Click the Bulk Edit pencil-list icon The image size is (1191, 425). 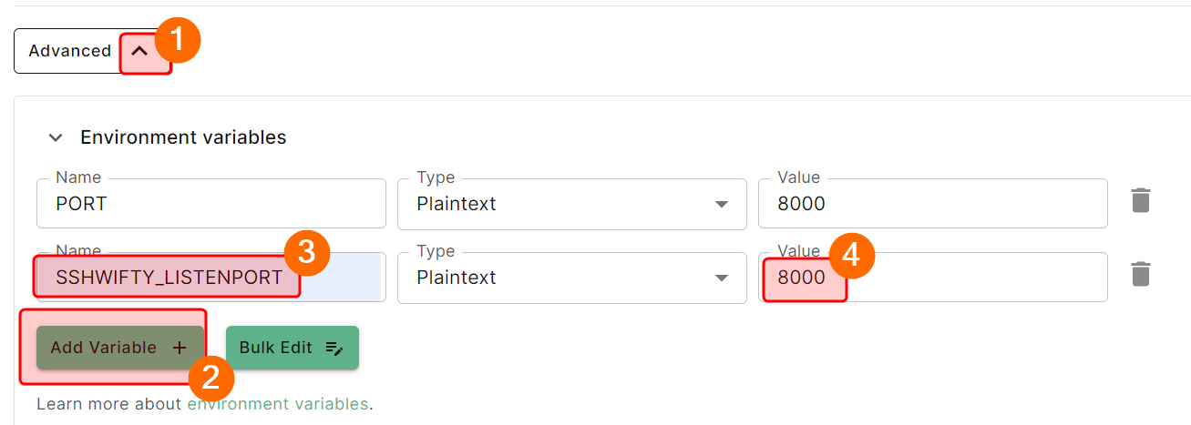pyautogui.click(x=334, y=348)
